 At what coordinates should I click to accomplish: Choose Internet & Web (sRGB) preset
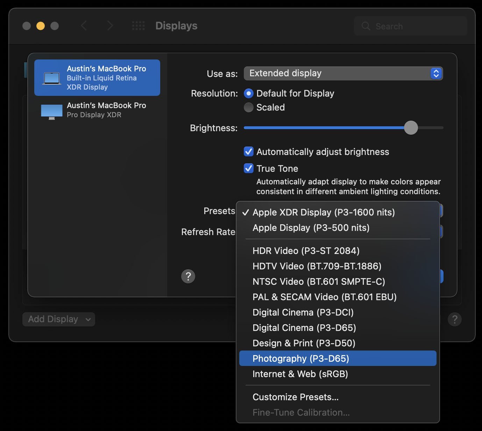[338, 374]
